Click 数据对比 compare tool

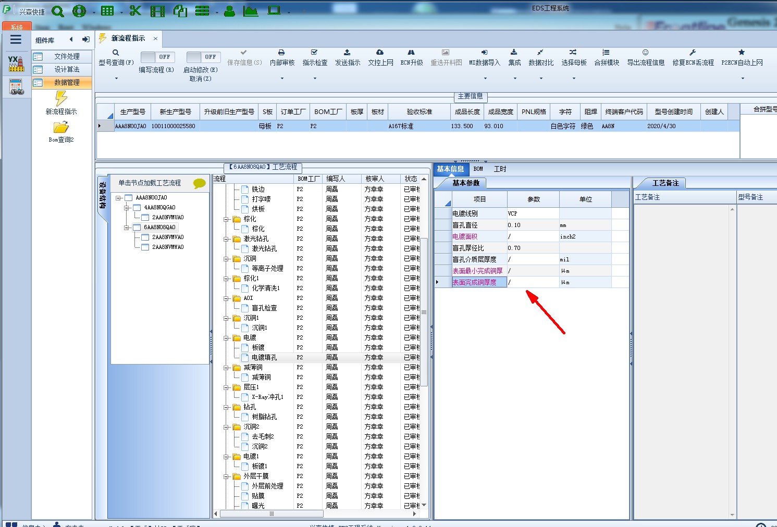(x=541, y=57)
